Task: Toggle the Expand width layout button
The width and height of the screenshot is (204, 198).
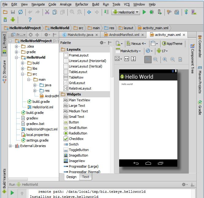Action: [127, 59]
